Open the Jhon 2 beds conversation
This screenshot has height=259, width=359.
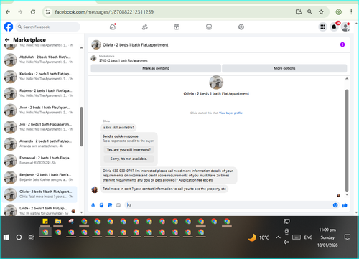(x=39, y=110)
